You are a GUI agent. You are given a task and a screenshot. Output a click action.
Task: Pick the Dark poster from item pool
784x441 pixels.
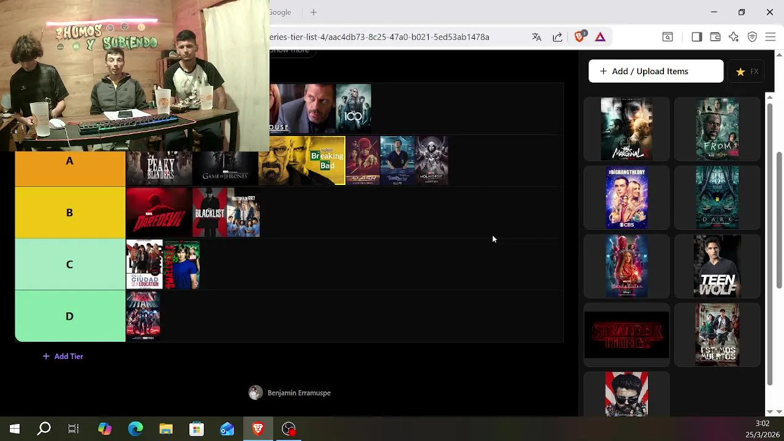tap(717, 198)
